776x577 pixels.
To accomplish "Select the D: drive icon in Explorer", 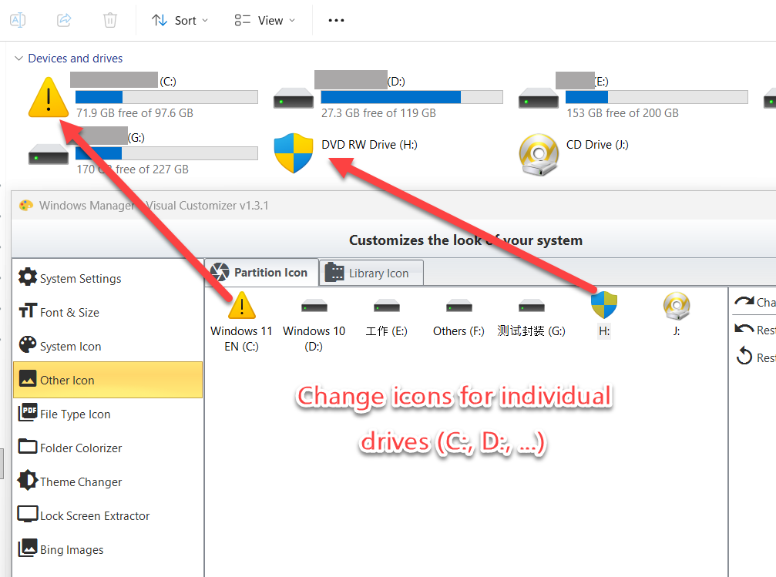I will coord(294,99).
